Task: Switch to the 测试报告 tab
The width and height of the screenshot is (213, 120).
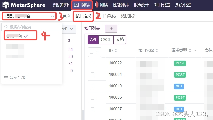Action: [129, 16]
